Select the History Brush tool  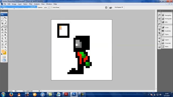[5, 29]
